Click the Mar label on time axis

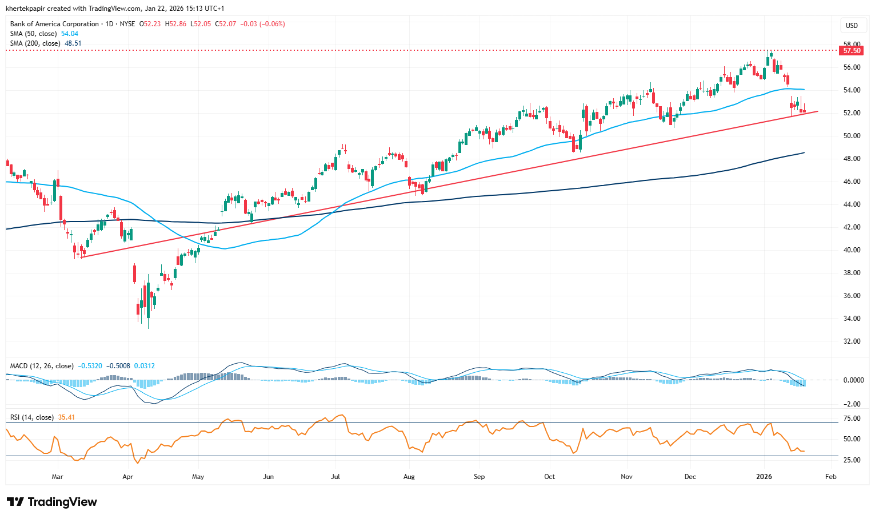pos(57,477)
